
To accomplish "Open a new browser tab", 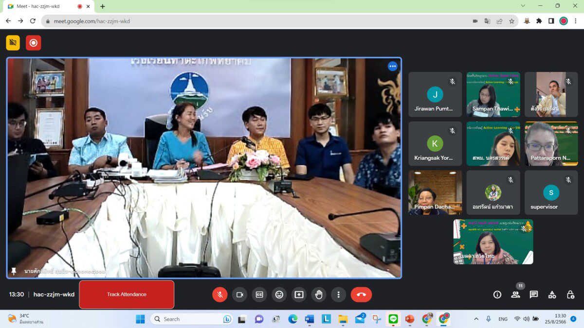I will tap(102, 6).
